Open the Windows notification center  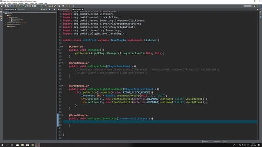[x=259, y=145]
